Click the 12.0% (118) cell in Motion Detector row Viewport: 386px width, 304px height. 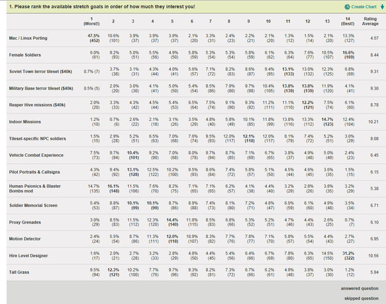click(x=172, y=239)
